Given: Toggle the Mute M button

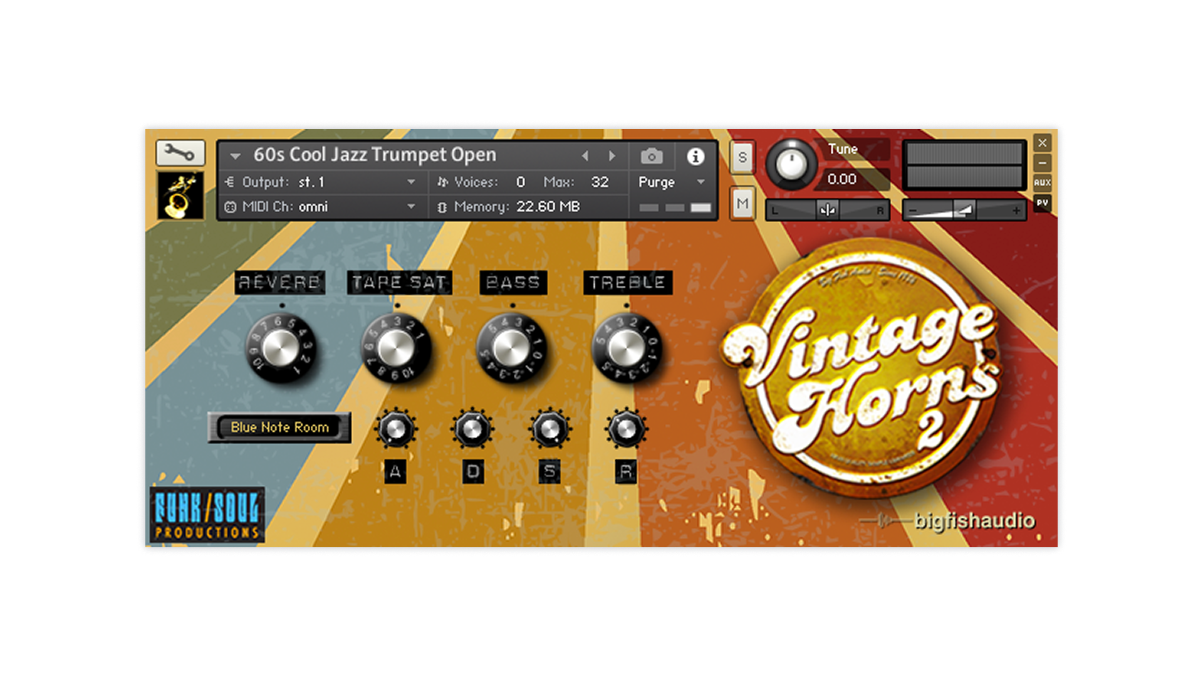Looking at the screenshot, I should [742, 203].
